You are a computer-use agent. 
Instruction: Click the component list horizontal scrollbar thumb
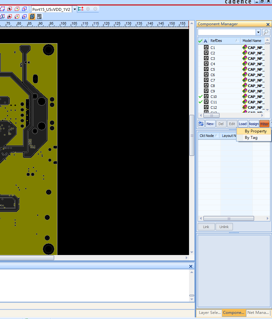pos(211,116)
